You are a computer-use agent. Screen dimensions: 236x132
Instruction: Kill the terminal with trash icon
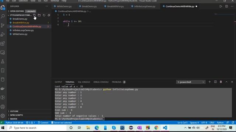(221, 82)
